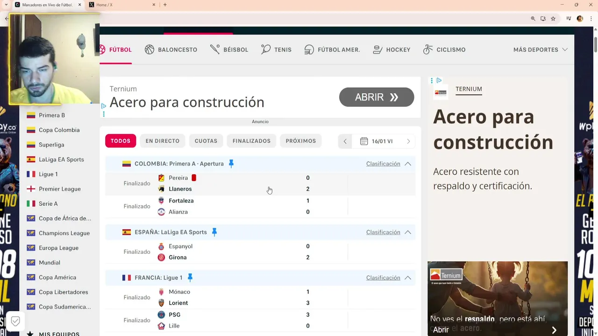
Task: Open LaLiga EA Sports in the sidebar
Action: (61, 160)
